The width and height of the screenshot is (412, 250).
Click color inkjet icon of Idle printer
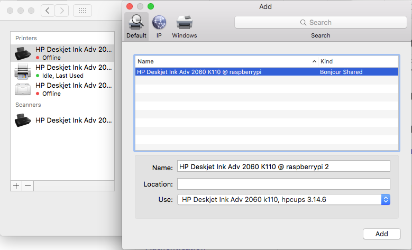click(x=23, y=71)
